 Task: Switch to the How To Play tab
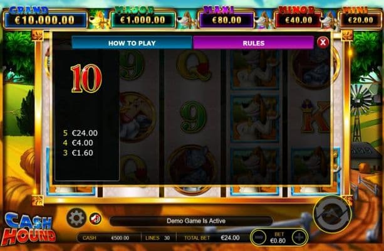click(132, 43)
